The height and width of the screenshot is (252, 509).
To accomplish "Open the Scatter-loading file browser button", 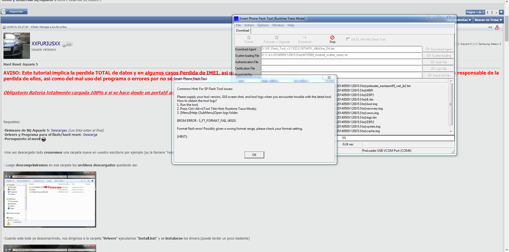I will pyautogui.click(x=439, y=55).
